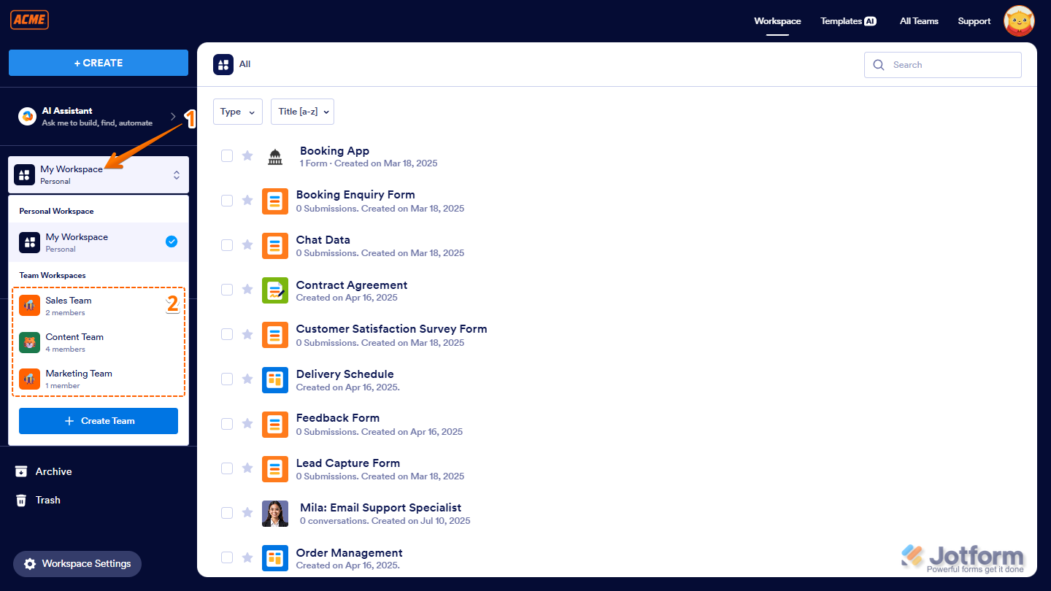Click the ACME logo
This screenshot has width=1051, height=591.
tap(29, 20)
